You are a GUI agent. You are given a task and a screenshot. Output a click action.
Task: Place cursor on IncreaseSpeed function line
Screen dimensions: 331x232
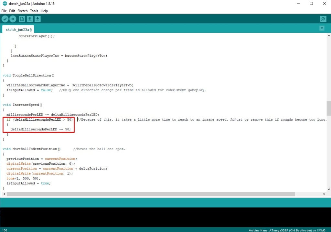point(27,105)
